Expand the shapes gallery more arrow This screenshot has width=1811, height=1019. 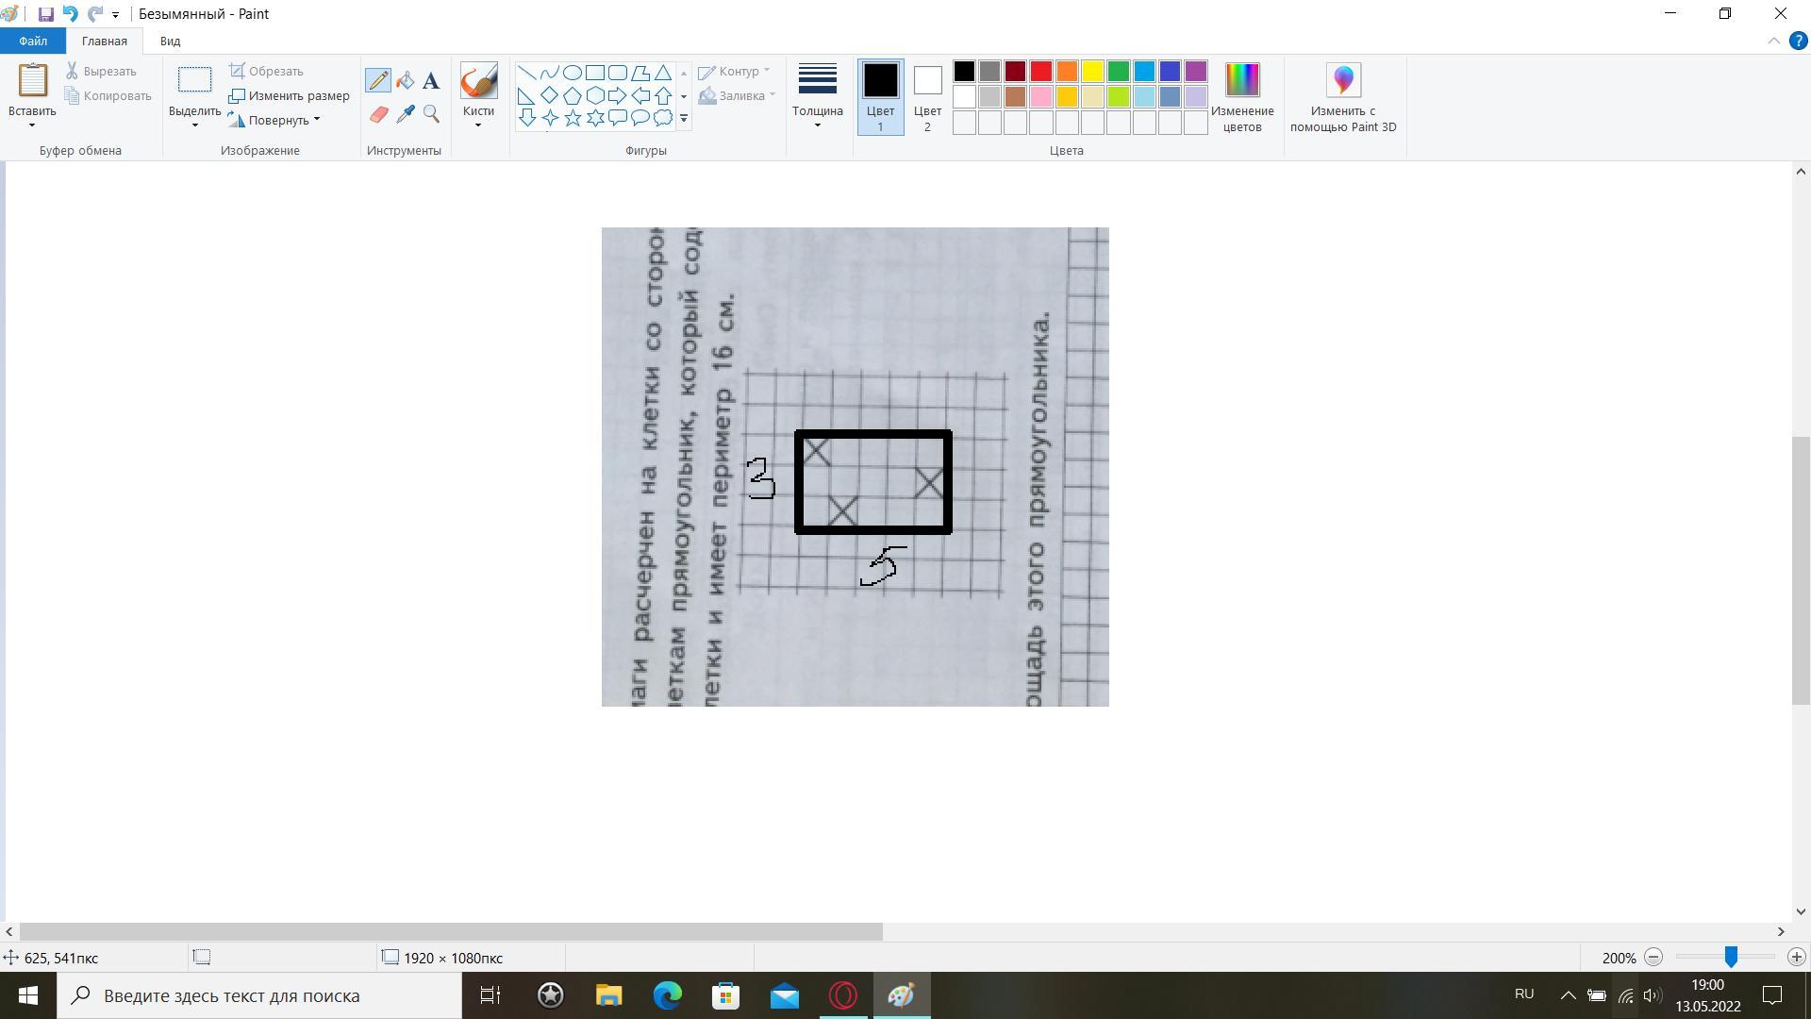pyautogui.click(x=684, y=119)
